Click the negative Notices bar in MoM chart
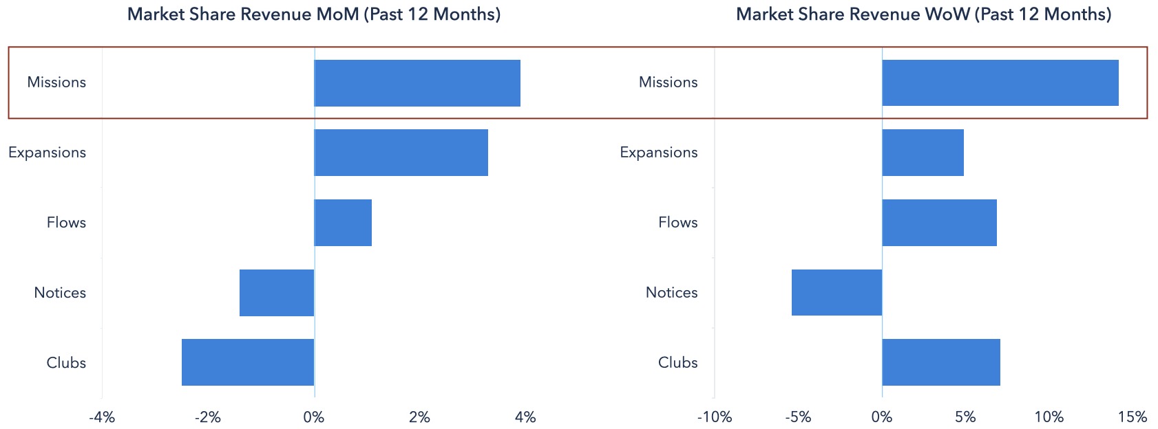1158x429 pixels. pos(277,293)
